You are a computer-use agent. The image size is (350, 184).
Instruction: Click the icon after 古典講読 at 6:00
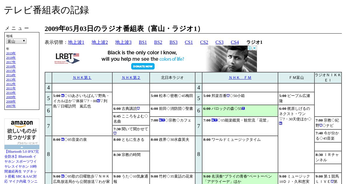pos(138,109)
